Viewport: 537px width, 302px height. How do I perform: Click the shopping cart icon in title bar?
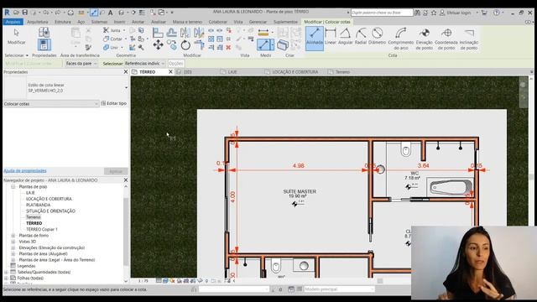pyautogui.click(x=484, y=13)
